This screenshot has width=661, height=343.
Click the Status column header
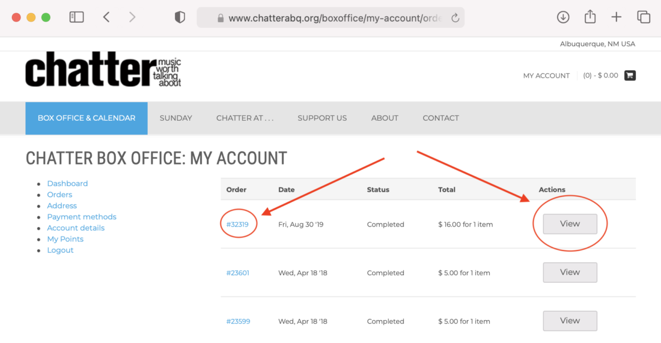(378, 190)
